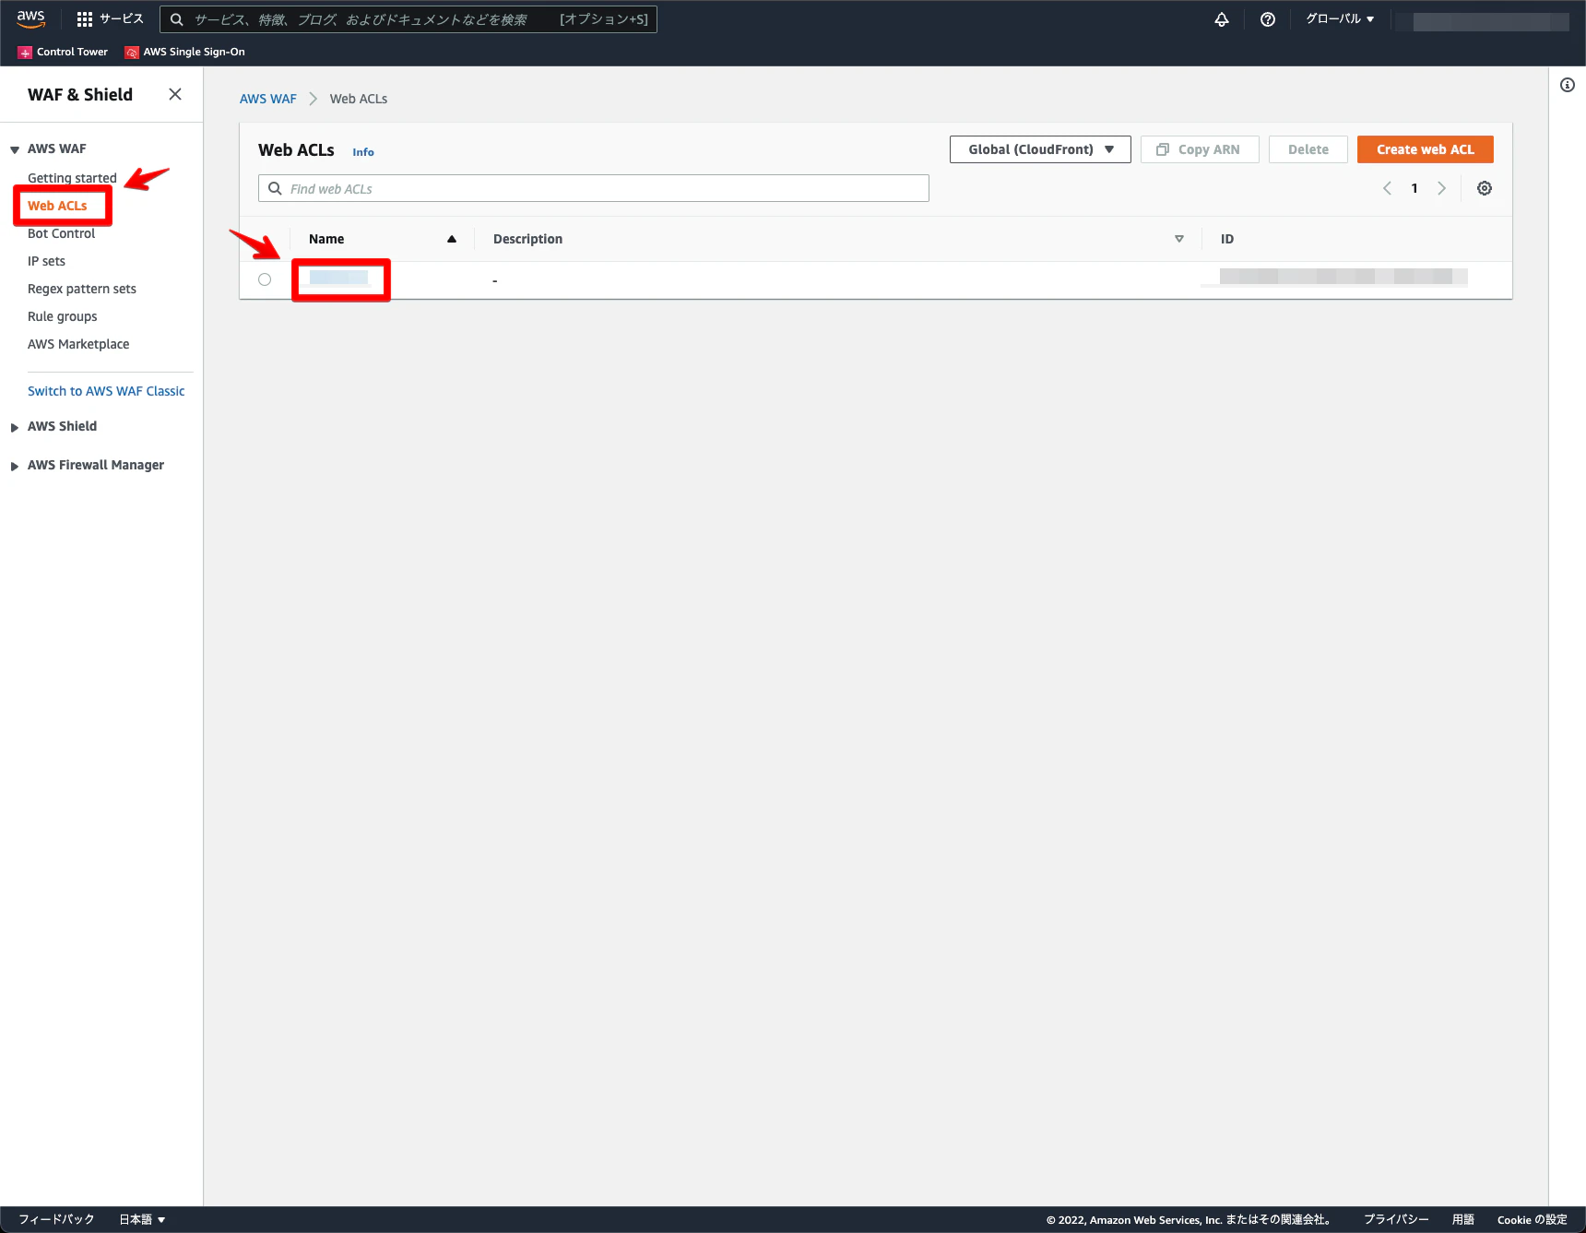Click the Create web ACL button
The image size is (1586, 1233).
pos(1426,149)
